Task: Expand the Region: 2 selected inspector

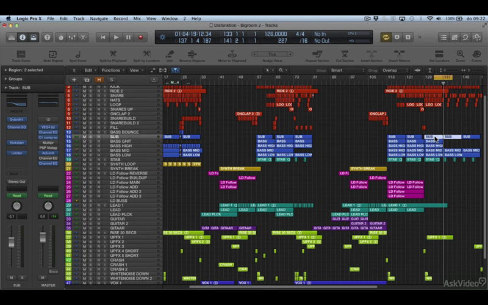Action: [x=5, y=70]
